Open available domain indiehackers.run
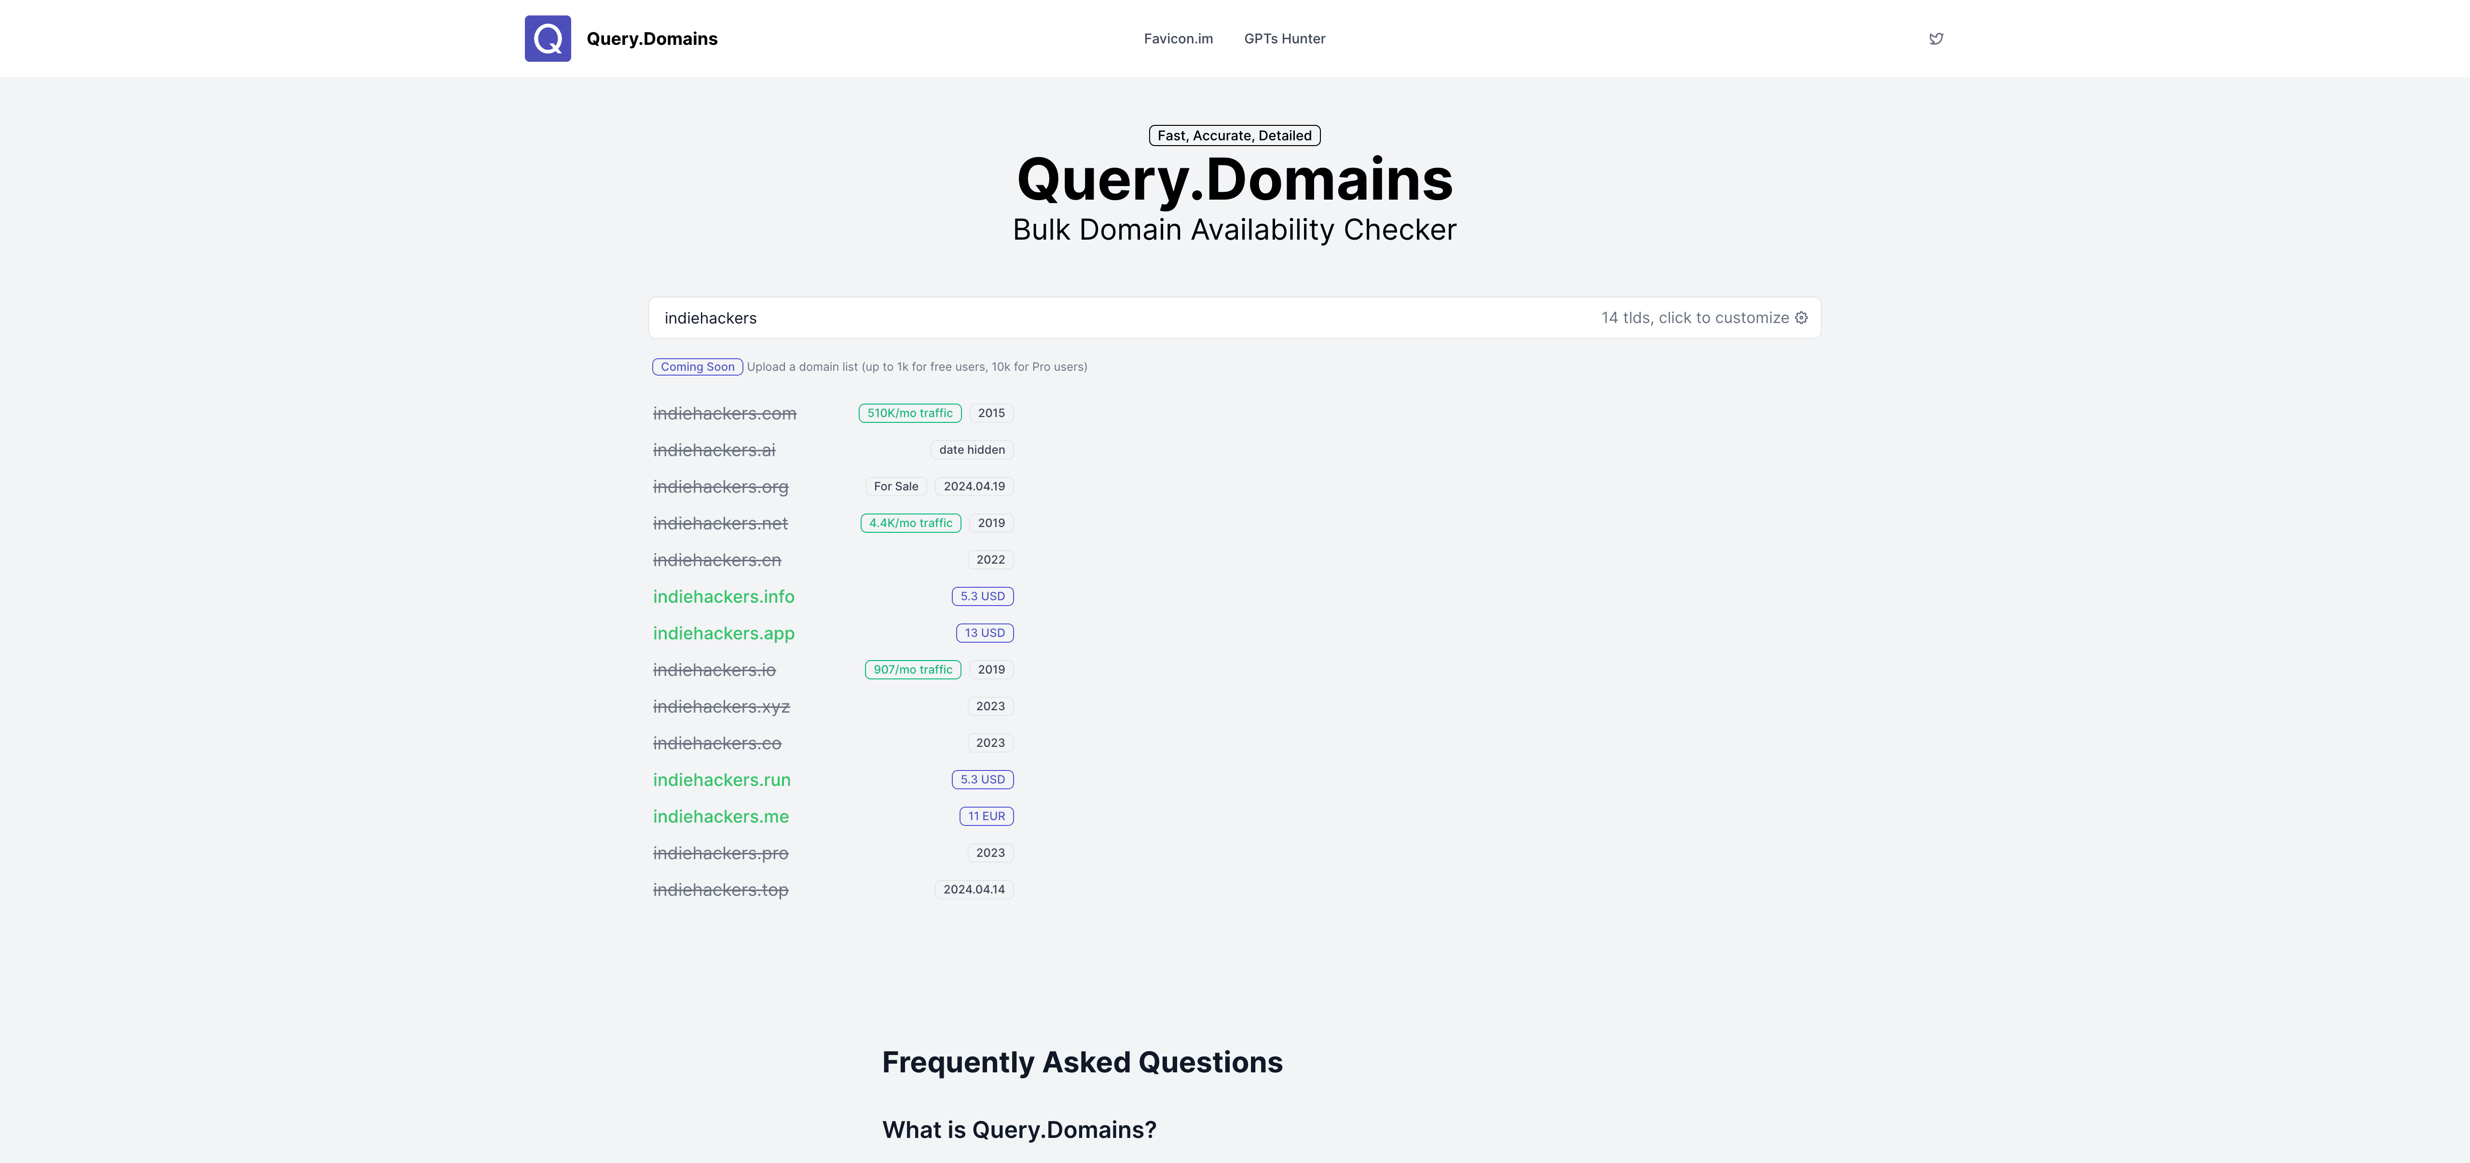 (x=721, y=780)
